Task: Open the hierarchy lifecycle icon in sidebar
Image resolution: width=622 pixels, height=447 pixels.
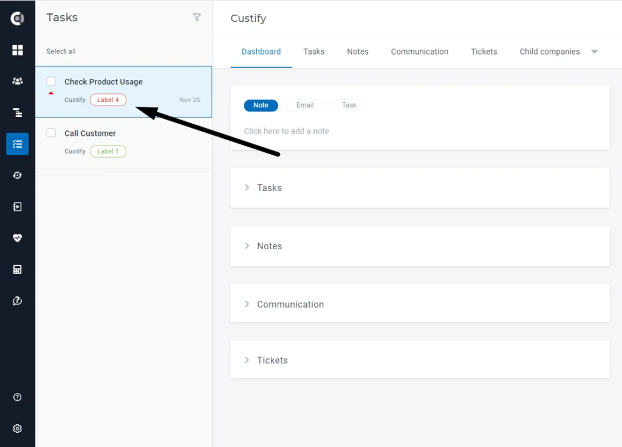Action: [18, 112]
